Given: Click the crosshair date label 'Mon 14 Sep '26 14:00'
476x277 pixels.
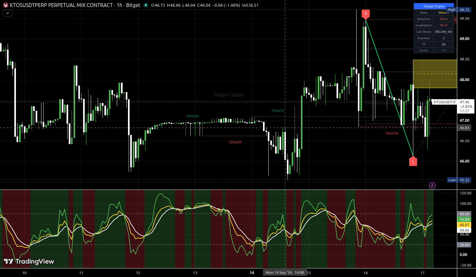Looking at the screenshot, I should [285, 273].
